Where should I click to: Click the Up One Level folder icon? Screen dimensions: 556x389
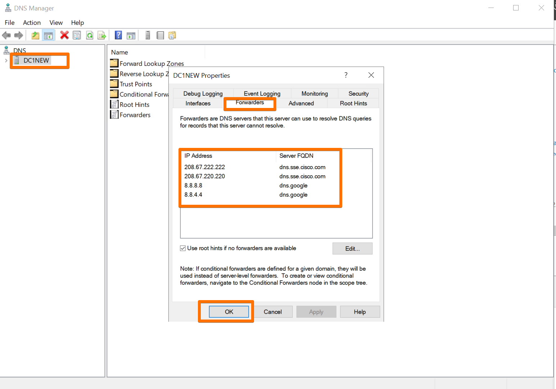click(35, 35)
